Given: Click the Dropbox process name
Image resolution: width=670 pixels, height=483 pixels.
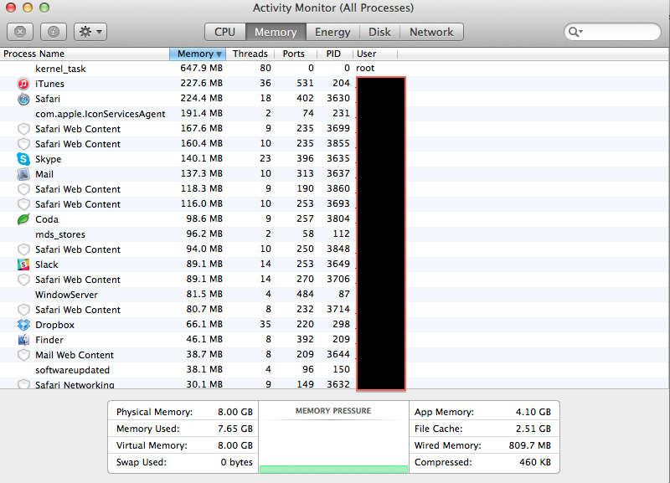Looking at the screenshot, I should pyautogui.click(x=54, y=325).
